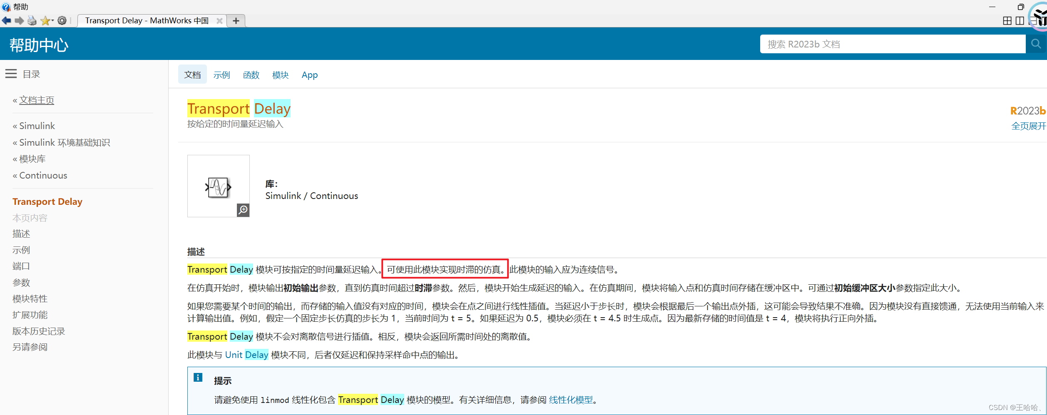The height and width of the screenshot is (415, 1047).
Task: Go forward with the gray arrow
Action: pos(19,20)
